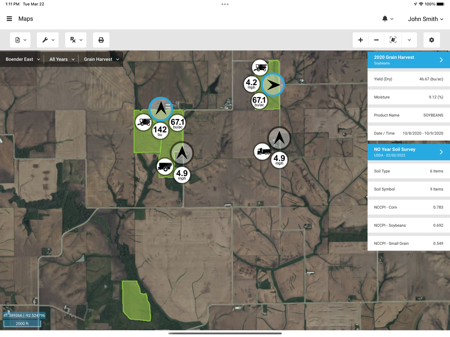
Task: Select the small green field at the bottom
Action: point(136,301)
